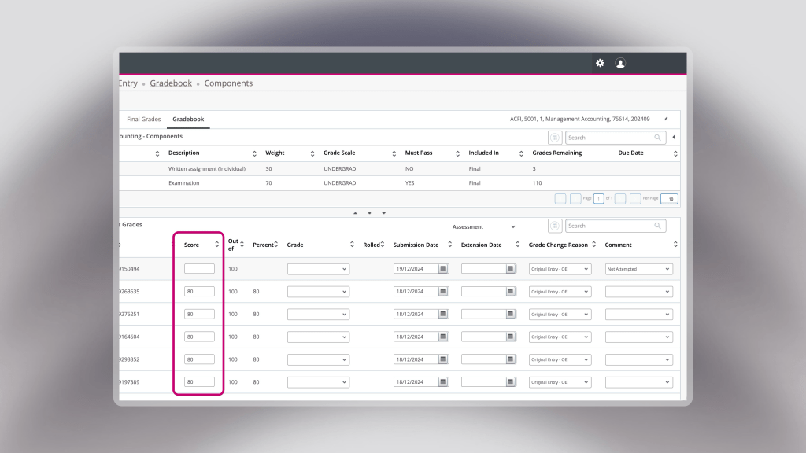Sort components by Grade Scale column
Screen dimensions: 806x453
pos(394,153)
